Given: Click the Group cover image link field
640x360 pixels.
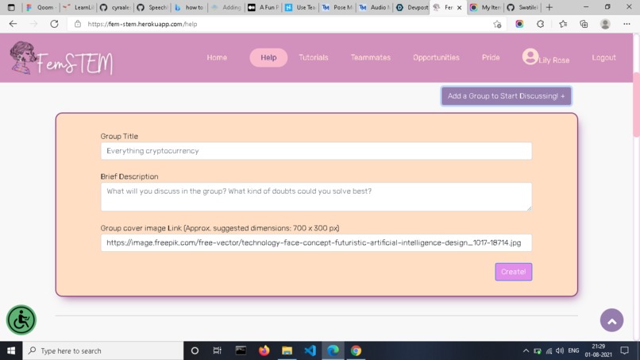Looking at the screenshot, I should point(316,242).
